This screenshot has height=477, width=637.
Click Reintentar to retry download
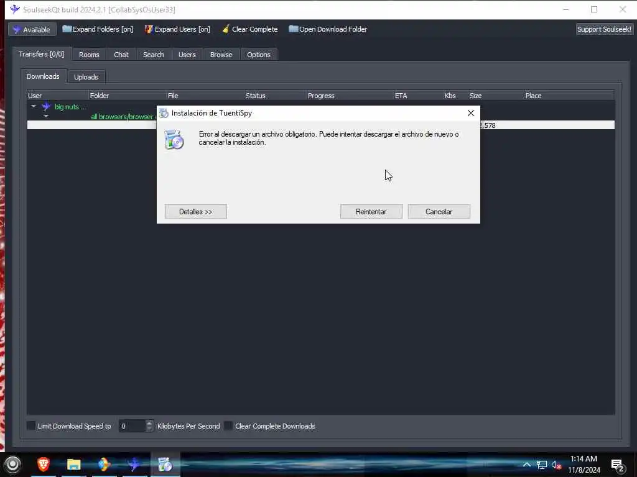pos(371,212)
